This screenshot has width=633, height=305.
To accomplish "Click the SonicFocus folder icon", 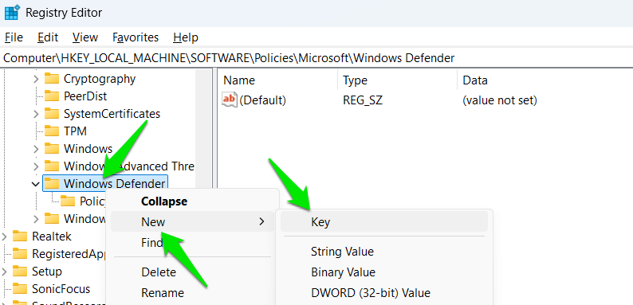I will (20, 288).
